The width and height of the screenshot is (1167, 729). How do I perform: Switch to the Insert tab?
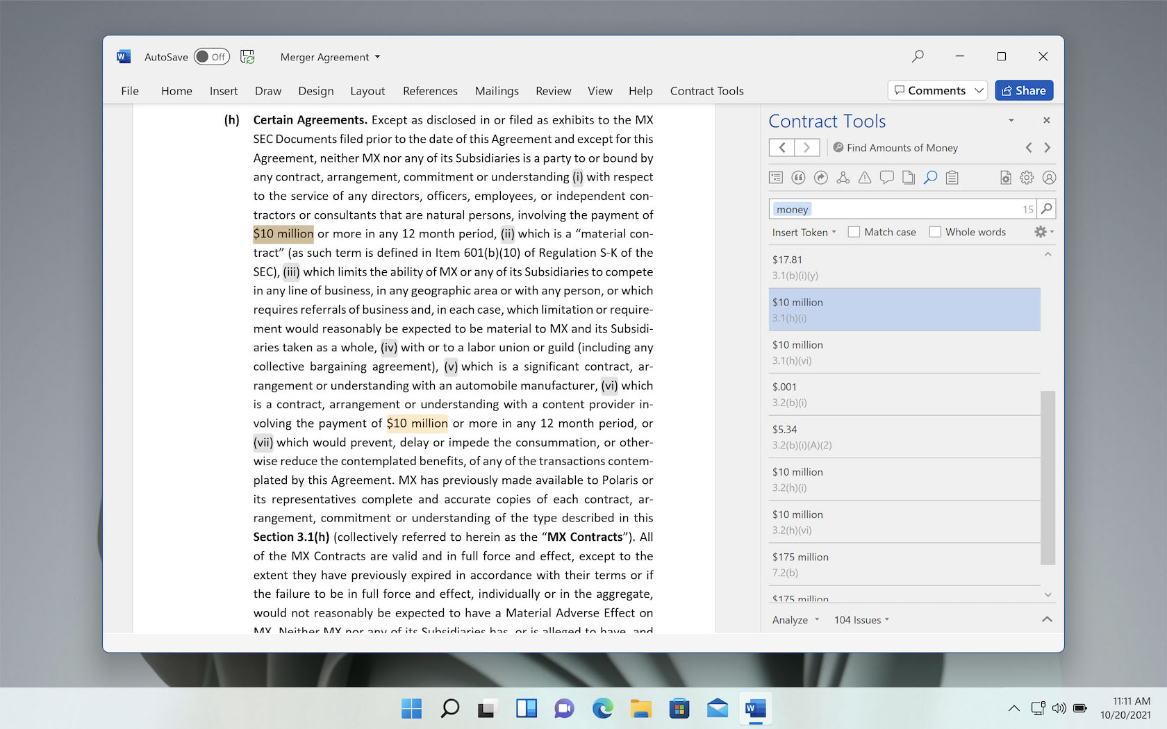224,91
